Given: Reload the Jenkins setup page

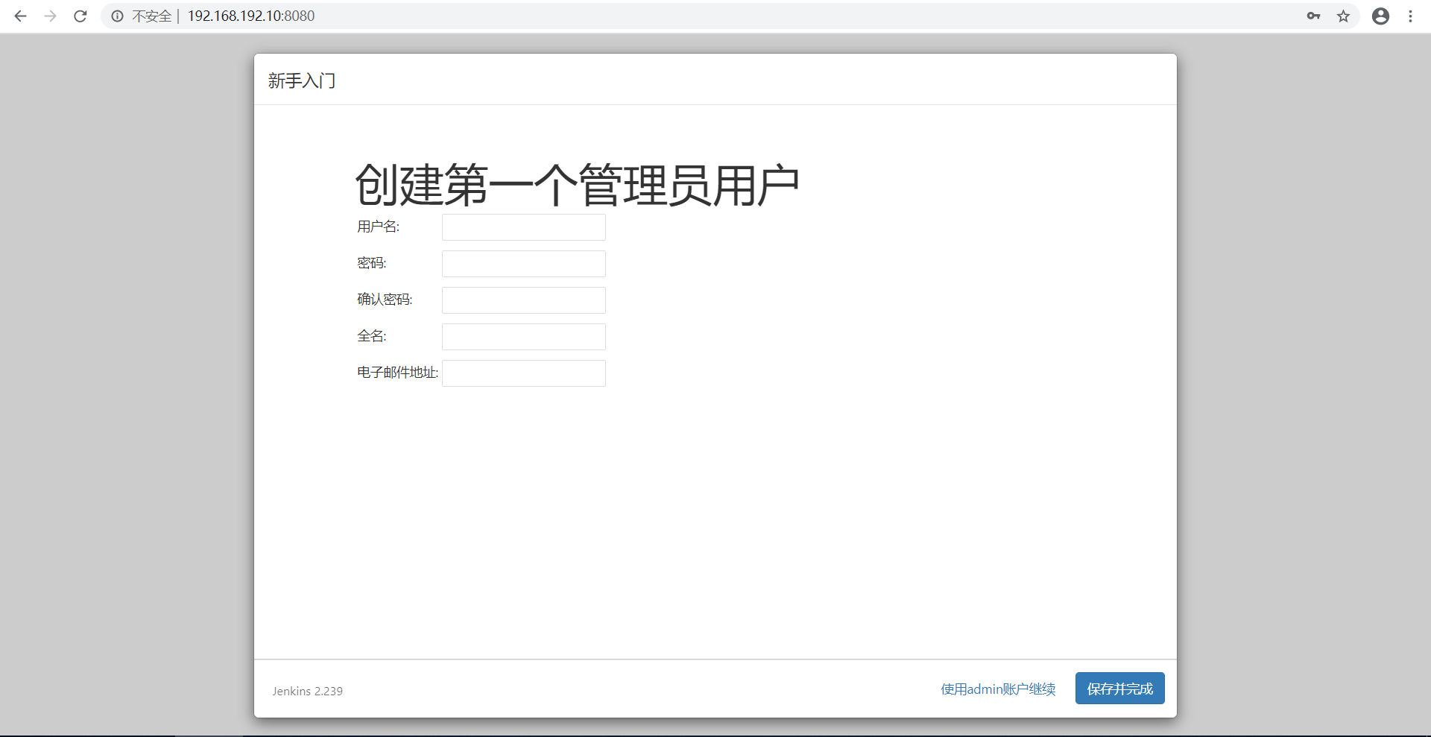Looking at the screenshot, I should pos(80,16).
